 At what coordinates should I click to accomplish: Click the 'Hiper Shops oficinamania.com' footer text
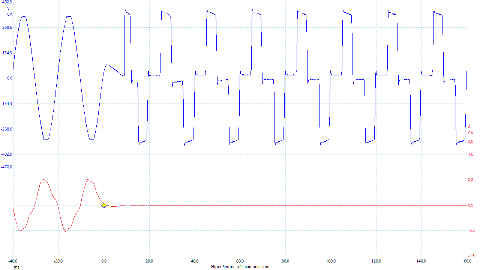[x=240, y=267]
